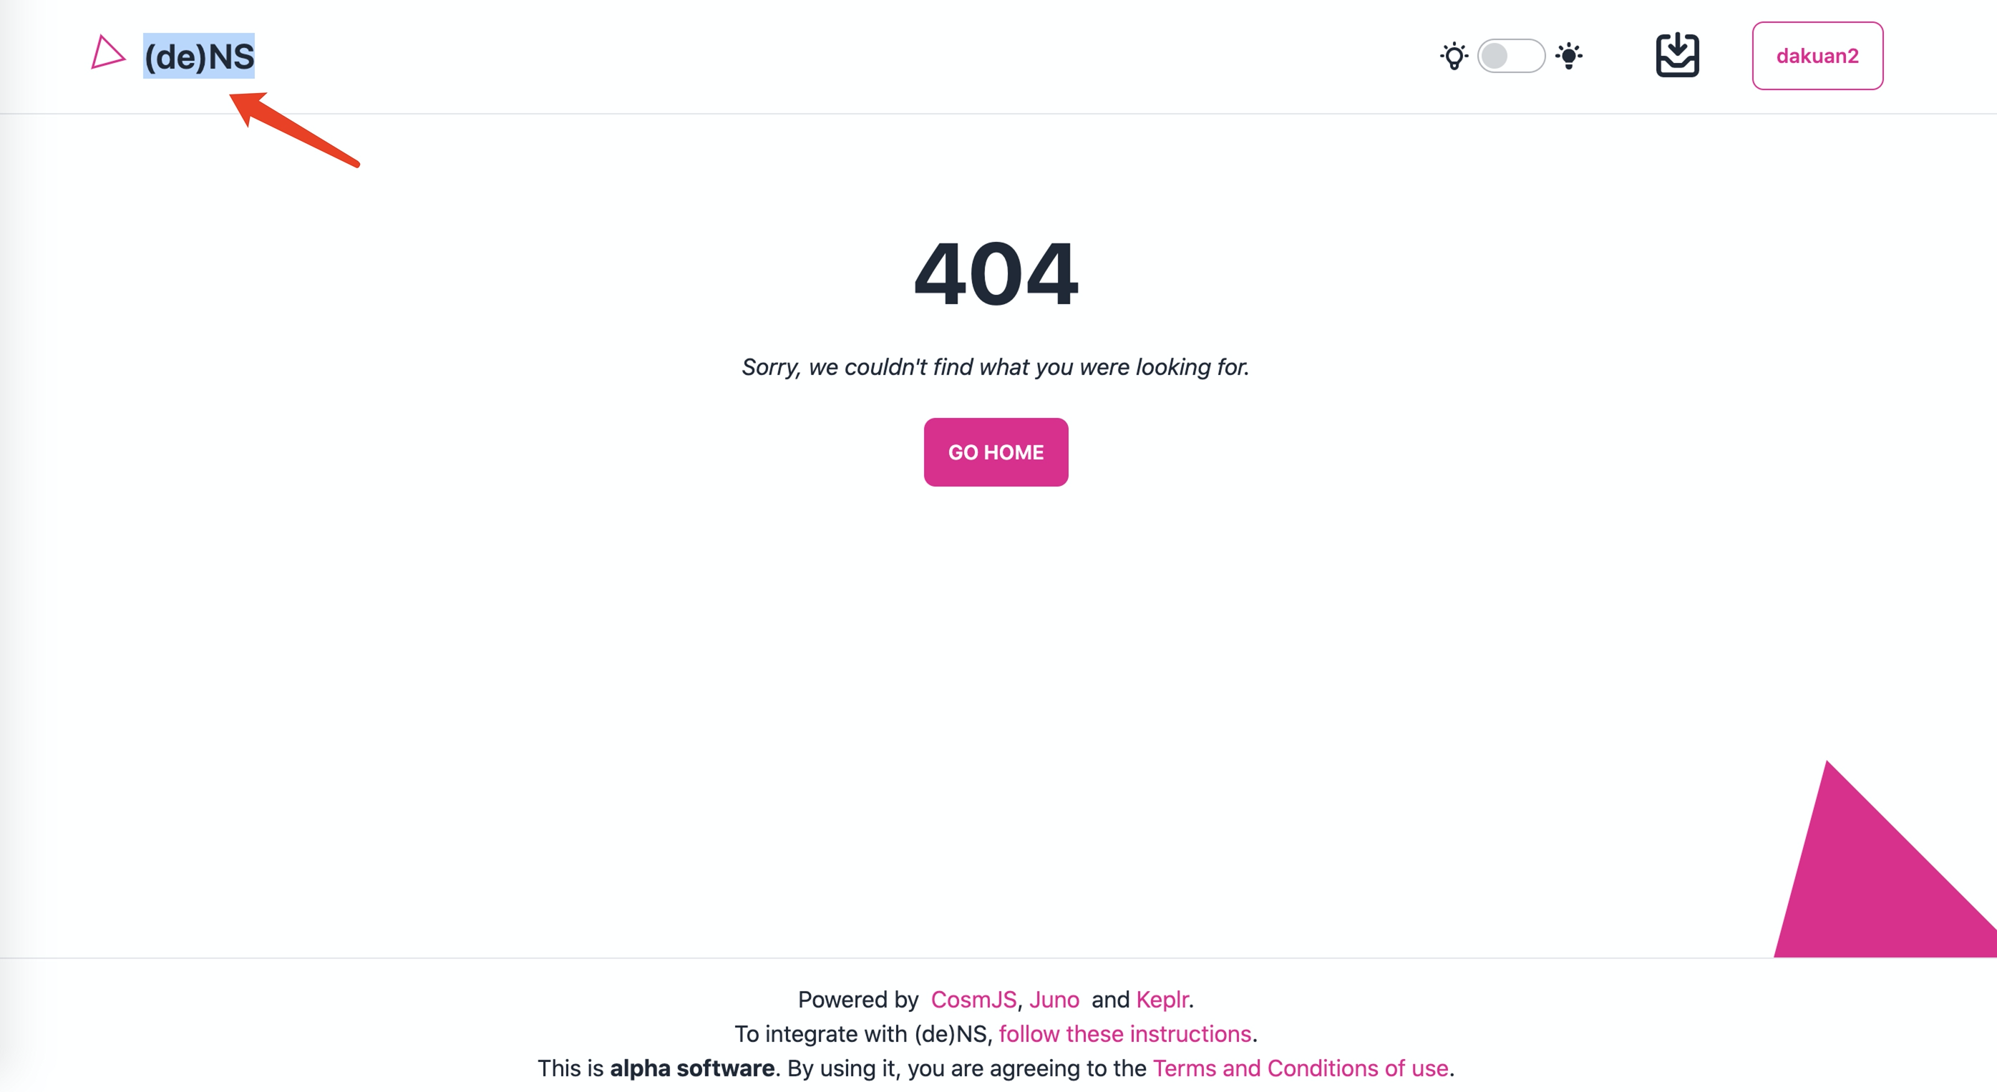
Task: Open the Keplr link
Action: pyautogui.click(x=1161, y=999)
